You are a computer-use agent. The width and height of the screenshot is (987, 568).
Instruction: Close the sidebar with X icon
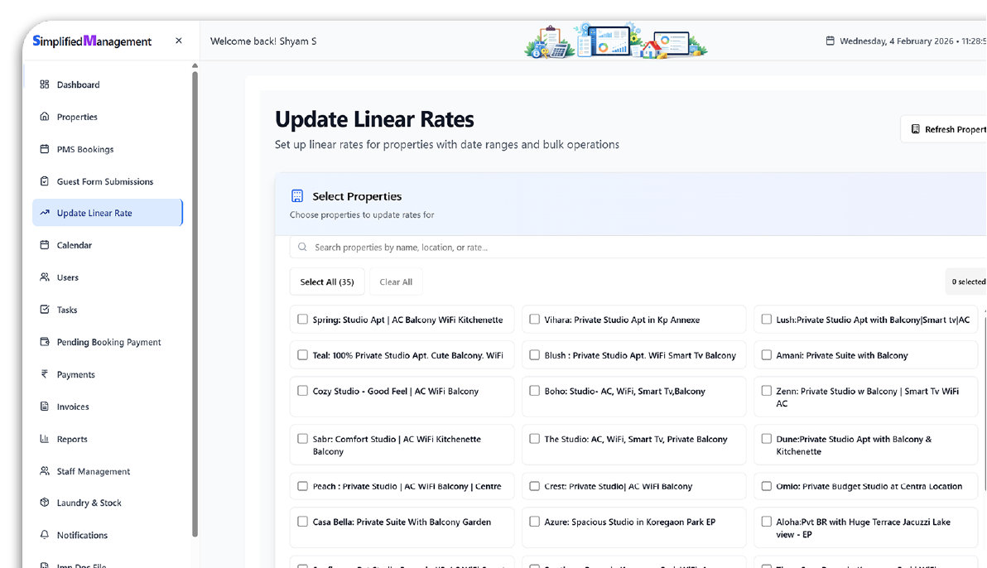pyautogui.click(x=179, y=41)
